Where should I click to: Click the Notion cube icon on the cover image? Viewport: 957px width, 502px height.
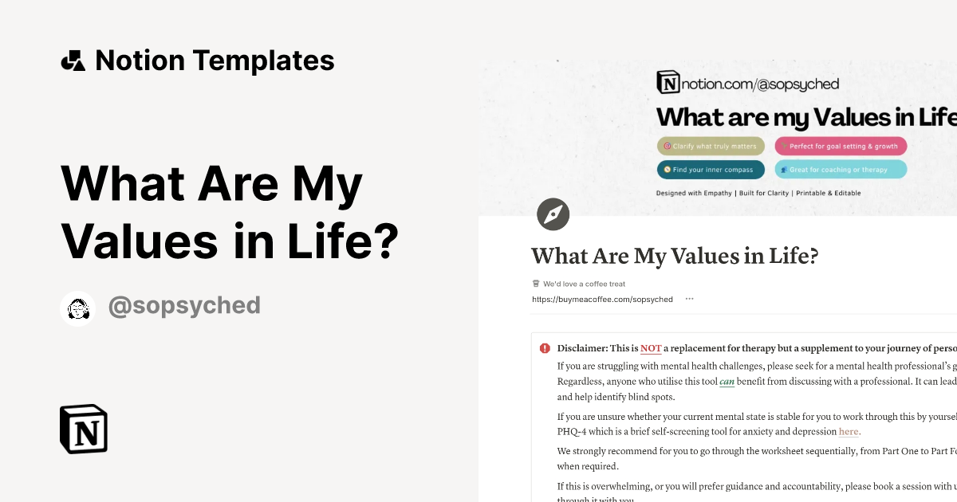click(x=668, y=83)
